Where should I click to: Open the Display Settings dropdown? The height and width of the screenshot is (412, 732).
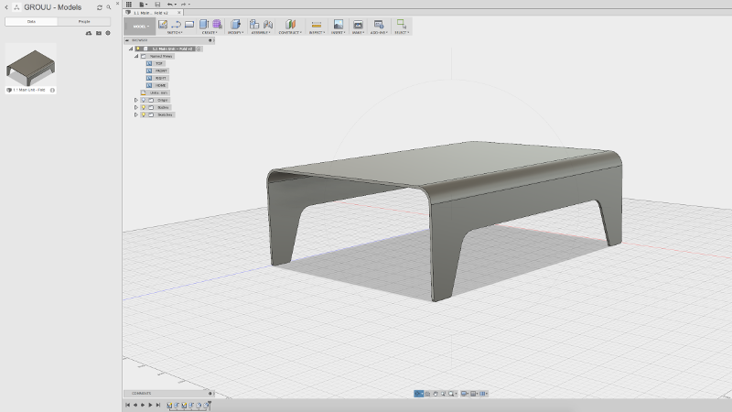tap(465, 394)
